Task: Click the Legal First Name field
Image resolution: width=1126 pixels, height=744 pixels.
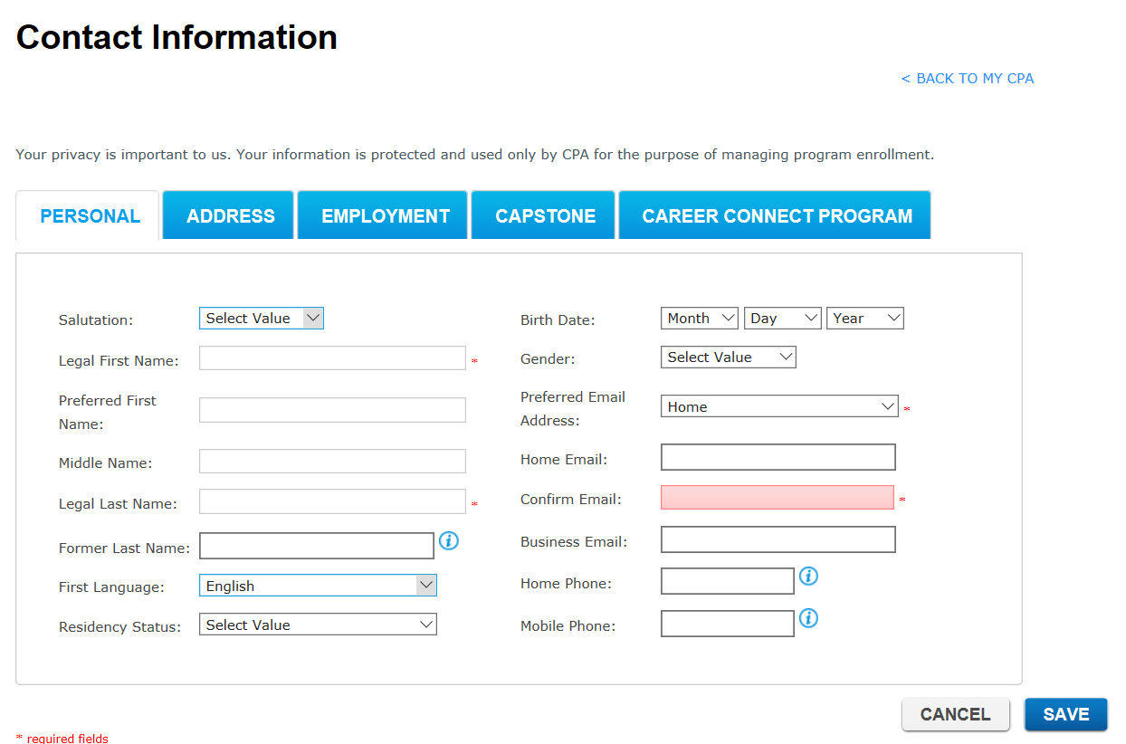Action: tap(332, 358)
